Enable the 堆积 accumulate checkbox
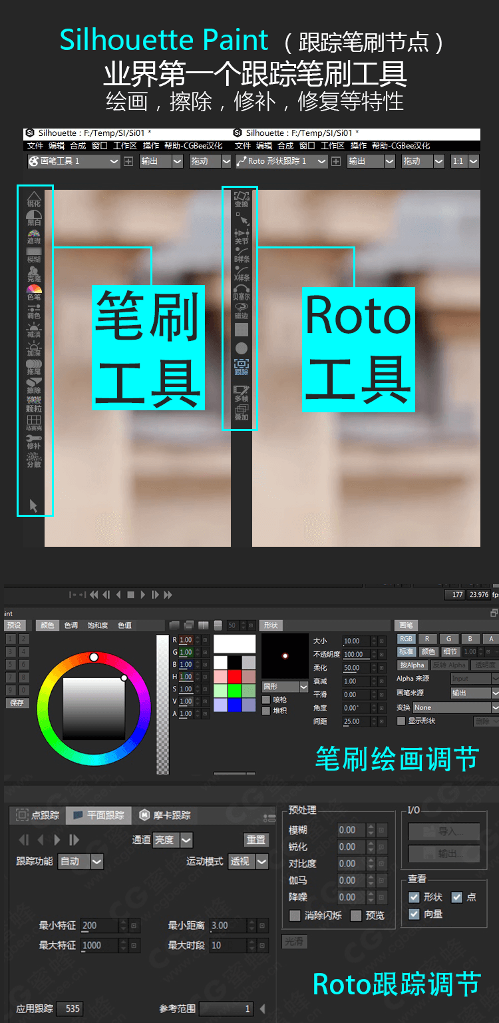 (266, 711)
